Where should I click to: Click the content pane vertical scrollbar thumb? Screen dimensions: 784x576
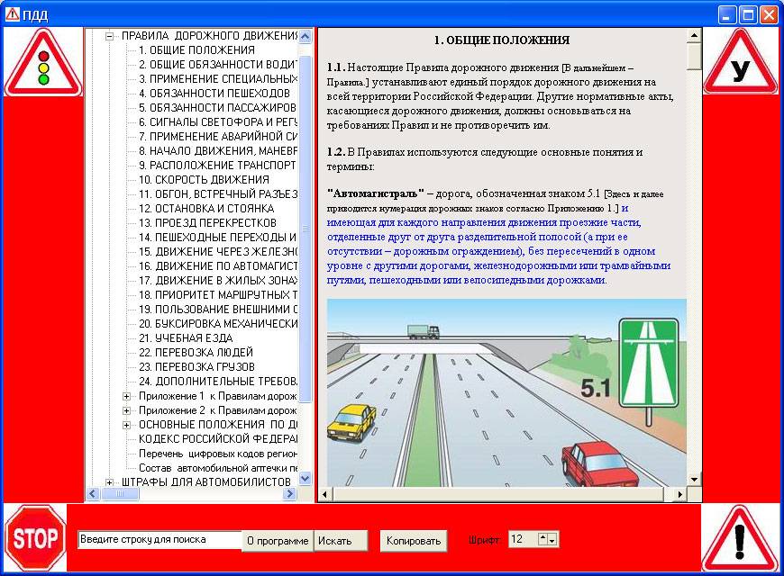[694, 56]
